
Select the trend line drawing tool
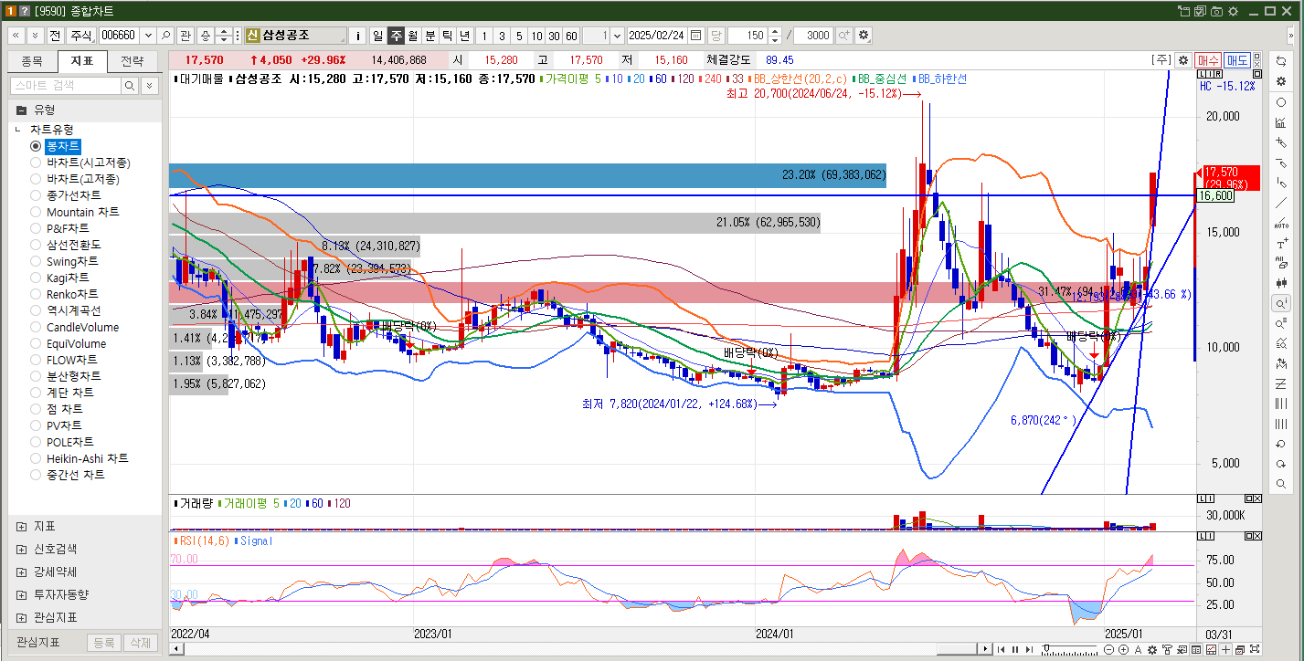[1281, 203]
